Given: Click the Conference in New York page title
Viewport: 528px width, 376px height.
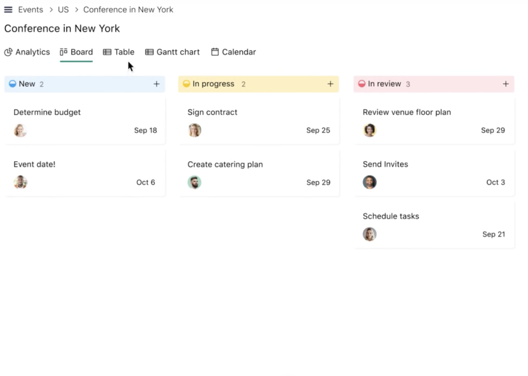Looking at the screenshot, I should (x=62, y=28).
